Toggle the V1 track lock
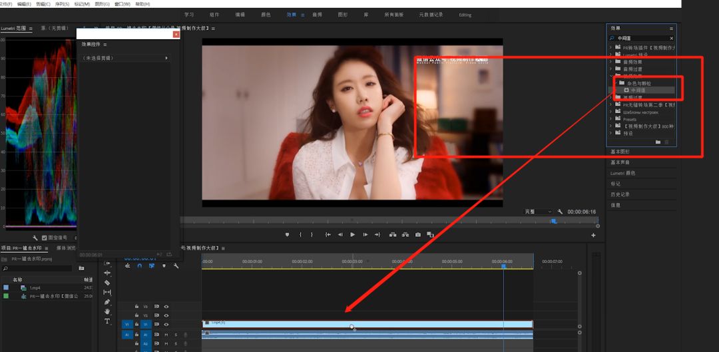719x352 pixels. tap(136, 325)
